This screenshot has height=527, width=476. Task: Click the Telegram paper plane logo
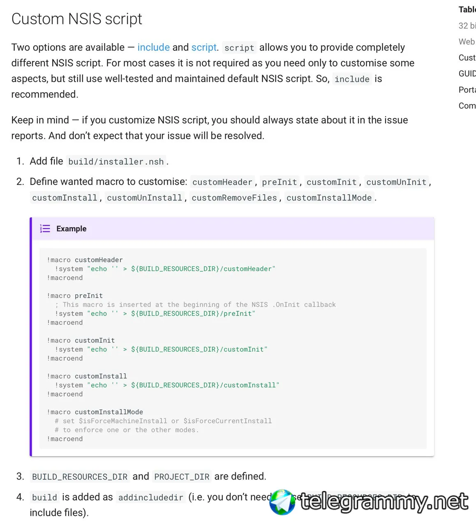pyautogui.click(x=283, y=502)
